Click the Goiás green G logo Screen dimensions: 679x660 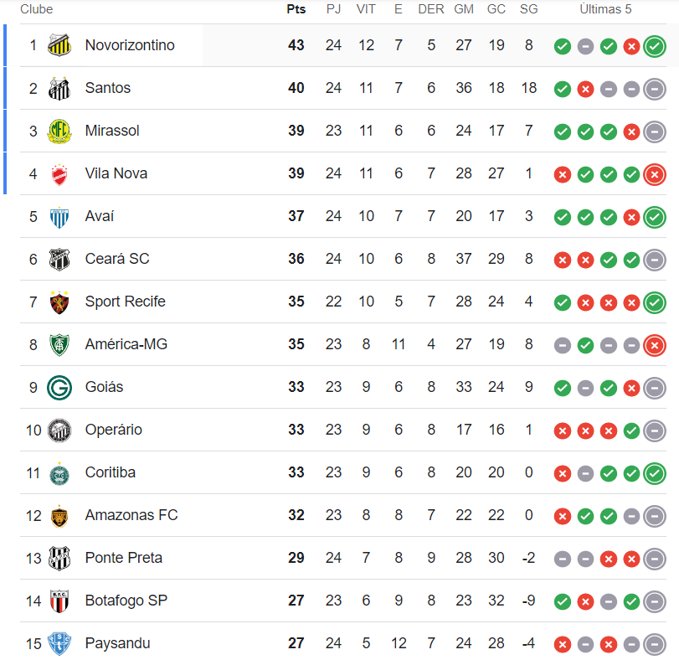point(59,387)
